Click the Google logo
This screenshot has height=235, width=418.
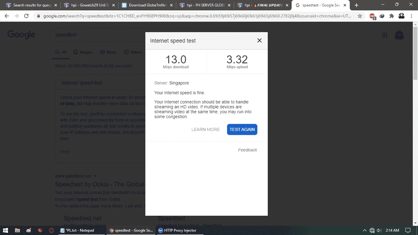[21, 35]
